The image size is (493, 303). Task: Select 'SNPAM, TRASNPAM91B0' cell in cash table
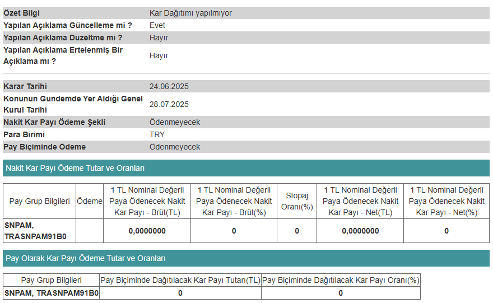click(39, 231)
